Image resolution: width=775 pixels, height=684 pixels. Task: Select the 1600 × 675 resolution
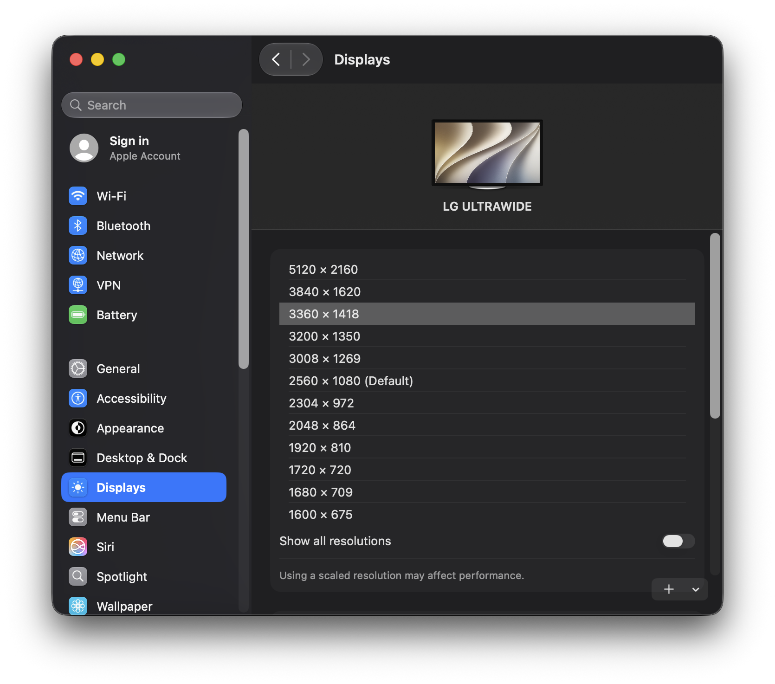(487, 514)
